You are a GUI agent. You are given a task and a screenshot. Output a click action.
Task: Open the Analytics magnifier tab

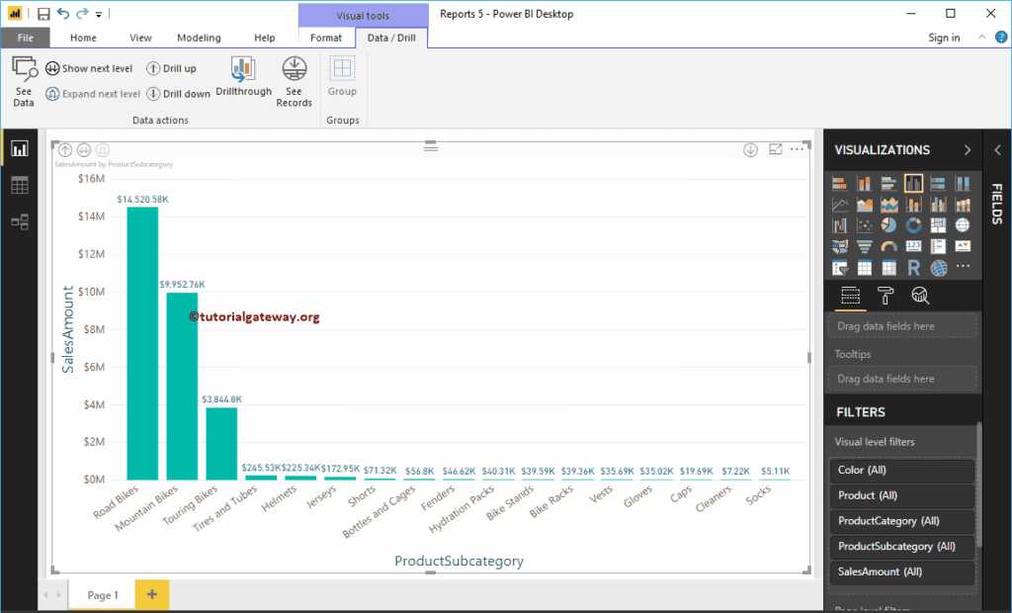(920, 296)
